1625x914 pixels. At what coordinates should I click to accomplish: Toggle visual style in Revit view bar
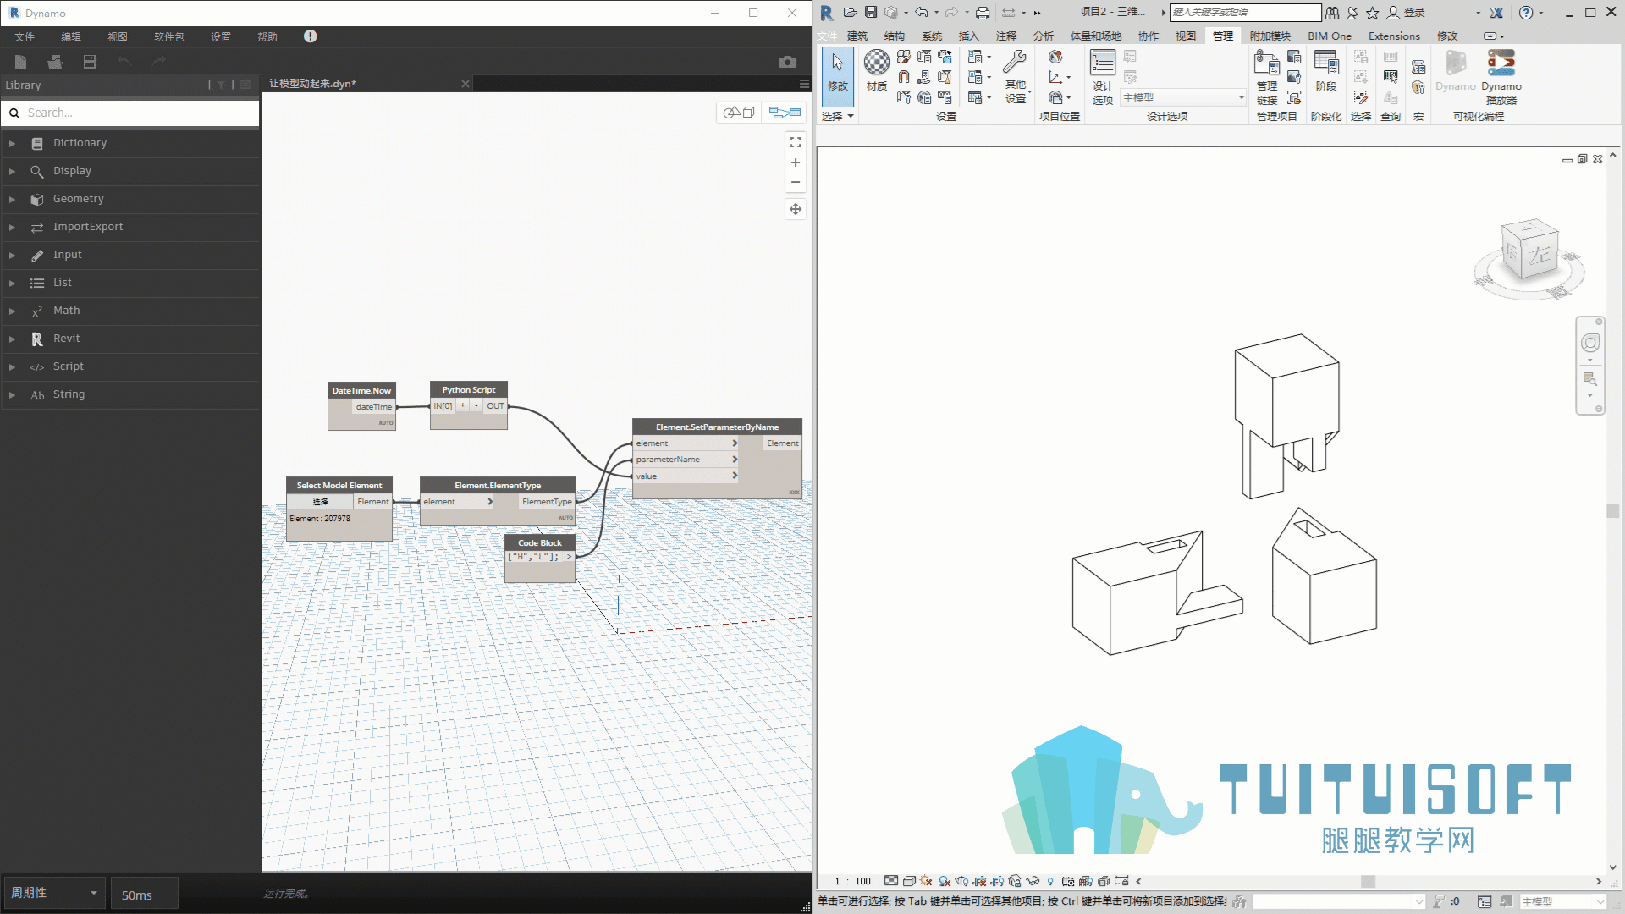pyautogui.click(x=909, y=881)
